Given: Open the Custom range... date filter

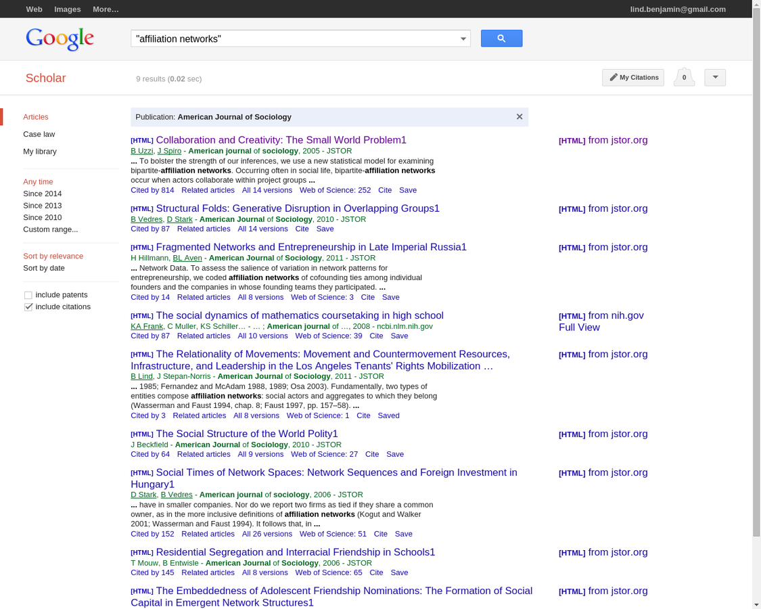Looking at the screenshot, I should click(x=51, y=229).
